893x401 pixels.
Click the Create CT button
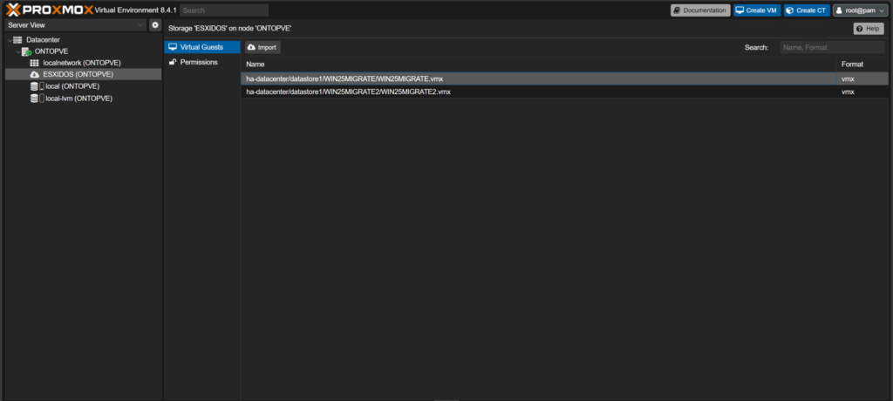pyautogui.click(x=807, y=10)
